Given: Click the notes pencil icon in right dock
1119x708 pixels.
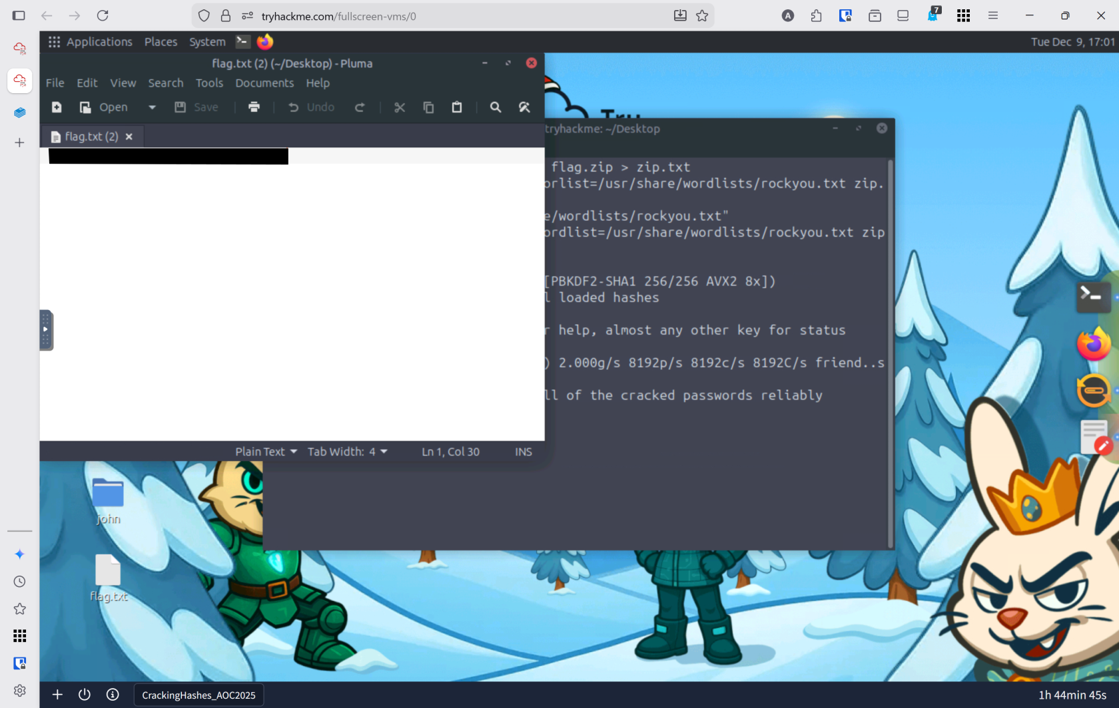Looking at the screenshot, I should pyautogui.click(x=1096, y=437).
